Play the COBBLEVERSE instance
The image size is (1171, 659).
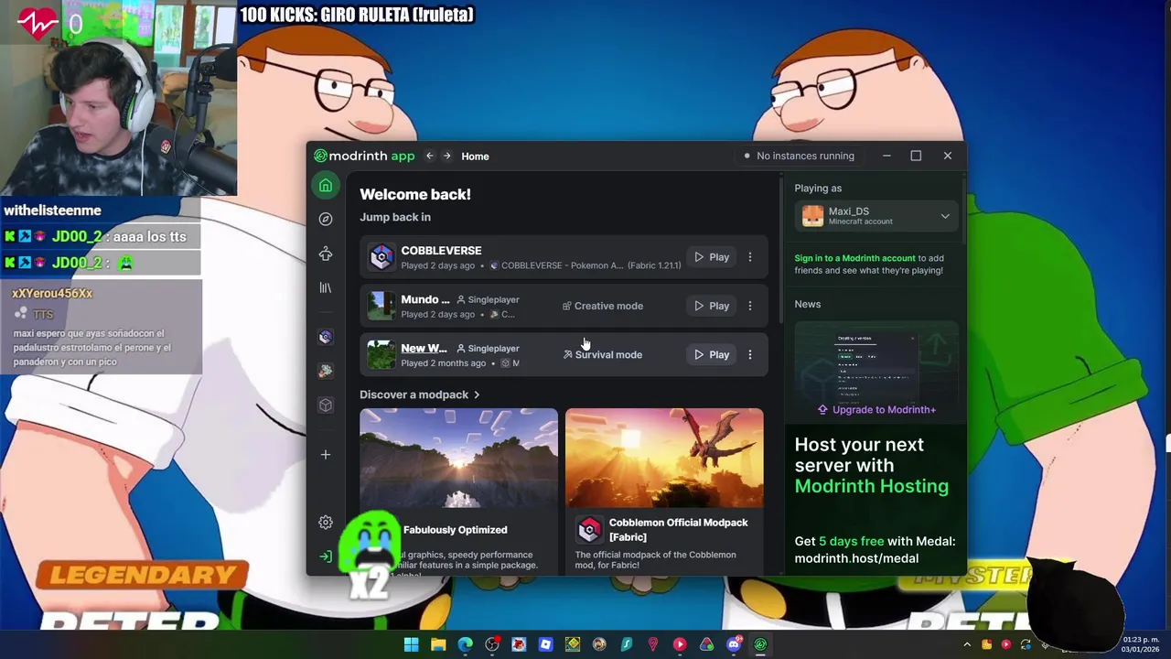[712, 257]
